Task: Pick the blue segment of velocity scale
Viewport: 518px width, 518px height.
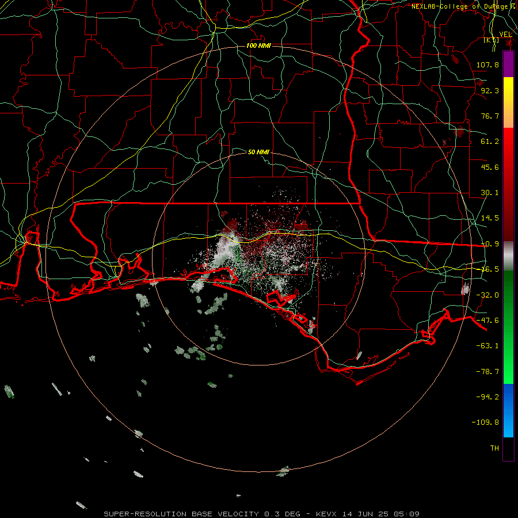Action: click(x=508, y=410)
